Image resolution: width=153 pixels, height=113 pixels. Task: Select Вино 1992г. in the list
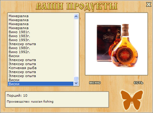(x=41, y=52)
